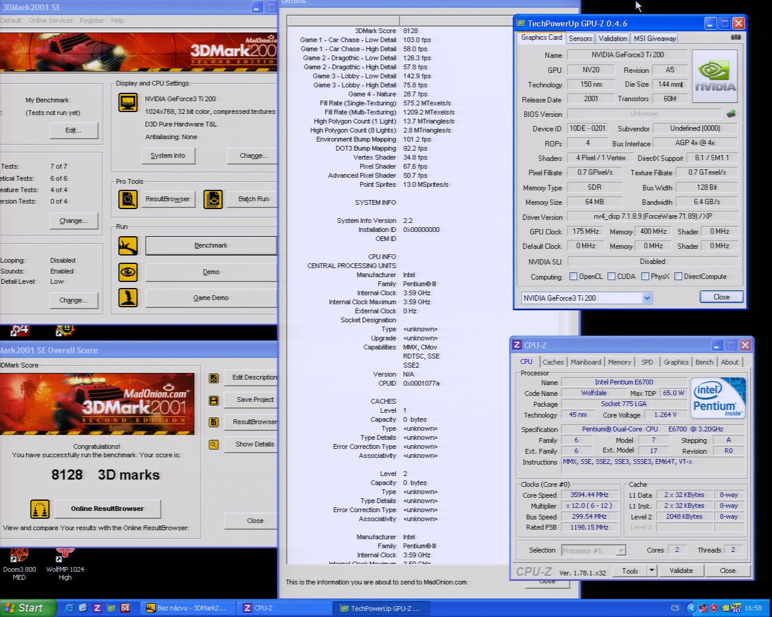This screenshot has height=617, width=772.
Task: Open the WolfMP 1024 High desktop shortcut
Action: [65, 564]
